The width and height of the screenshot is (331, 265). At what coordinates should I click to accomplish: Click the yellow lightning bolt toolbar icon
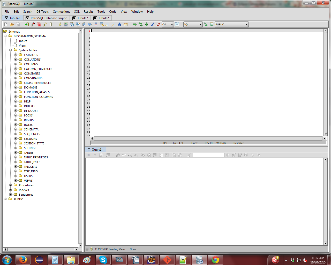(60, 24)
